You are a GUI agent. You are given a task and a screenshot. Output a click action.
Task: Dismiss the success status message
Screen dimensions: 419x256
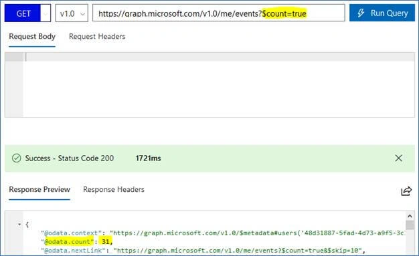(398, 158)
